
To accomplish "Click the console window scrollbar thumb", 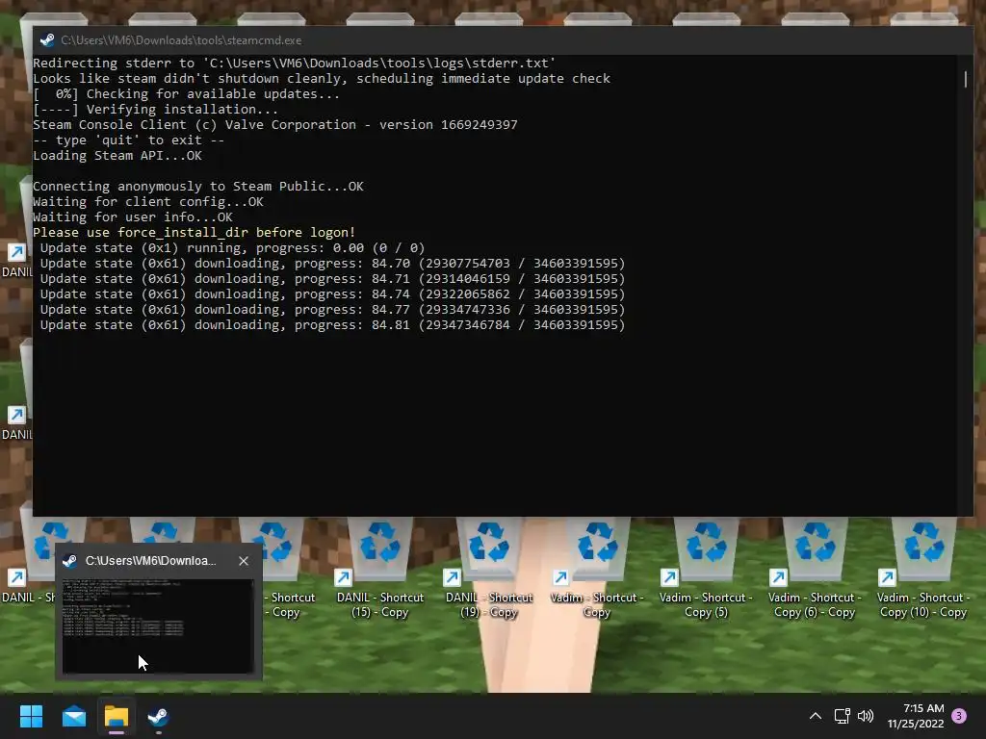I will pos(966,79).
